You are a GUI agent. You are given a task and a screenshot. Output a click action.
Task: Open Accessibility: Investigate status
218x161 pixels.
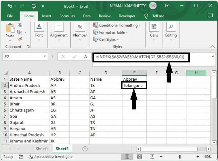(50, 157)
